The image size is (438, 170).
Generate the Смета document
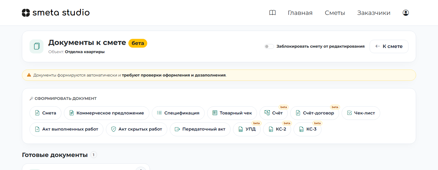click(46, 113)
